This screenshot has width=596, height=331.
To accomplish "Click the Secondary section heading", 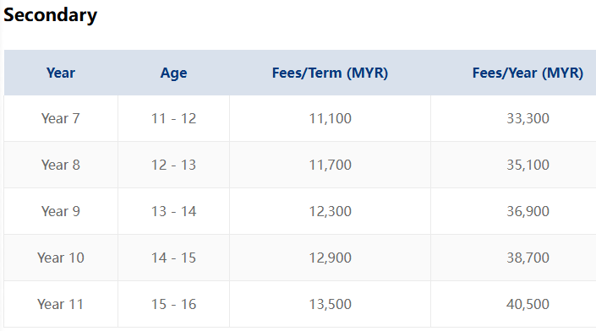I will click(x=50, y=15).
